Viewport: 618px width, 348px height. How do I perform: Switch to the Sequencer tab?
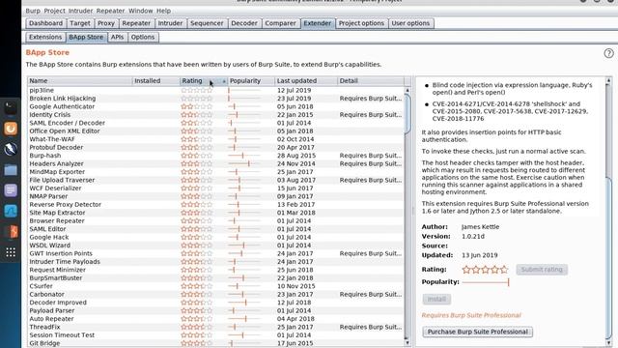coord(207,23)
